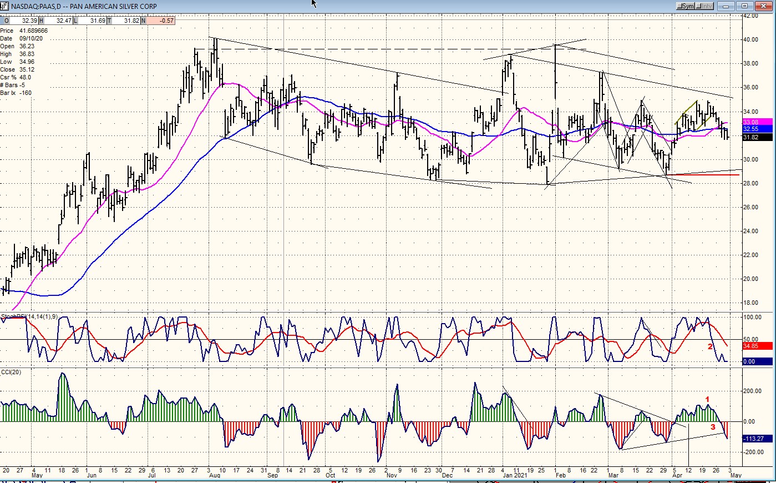The image size is (776, 483).
Task: Maximize the chart window
Action: pyautogui.click(x=745, y=6)
